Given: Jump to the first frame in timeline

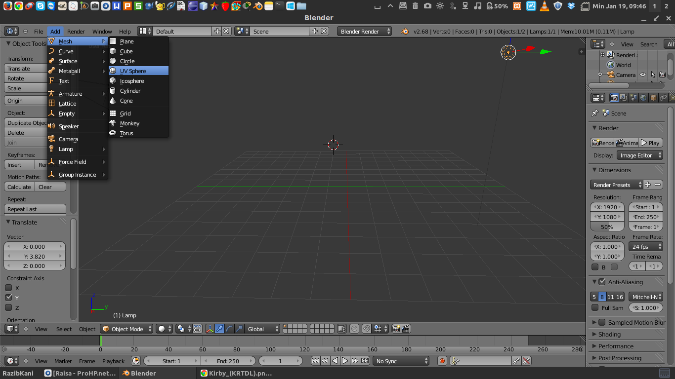Looking at the screenshot, I should [315, 361].
